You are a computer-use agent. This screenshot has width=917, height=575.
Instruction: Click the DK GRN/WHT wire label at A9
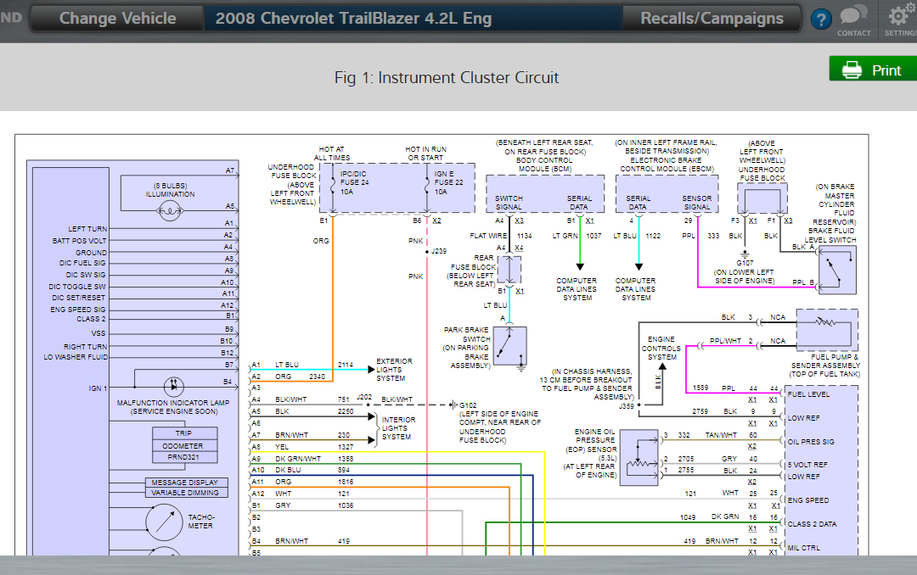point(298,459)
